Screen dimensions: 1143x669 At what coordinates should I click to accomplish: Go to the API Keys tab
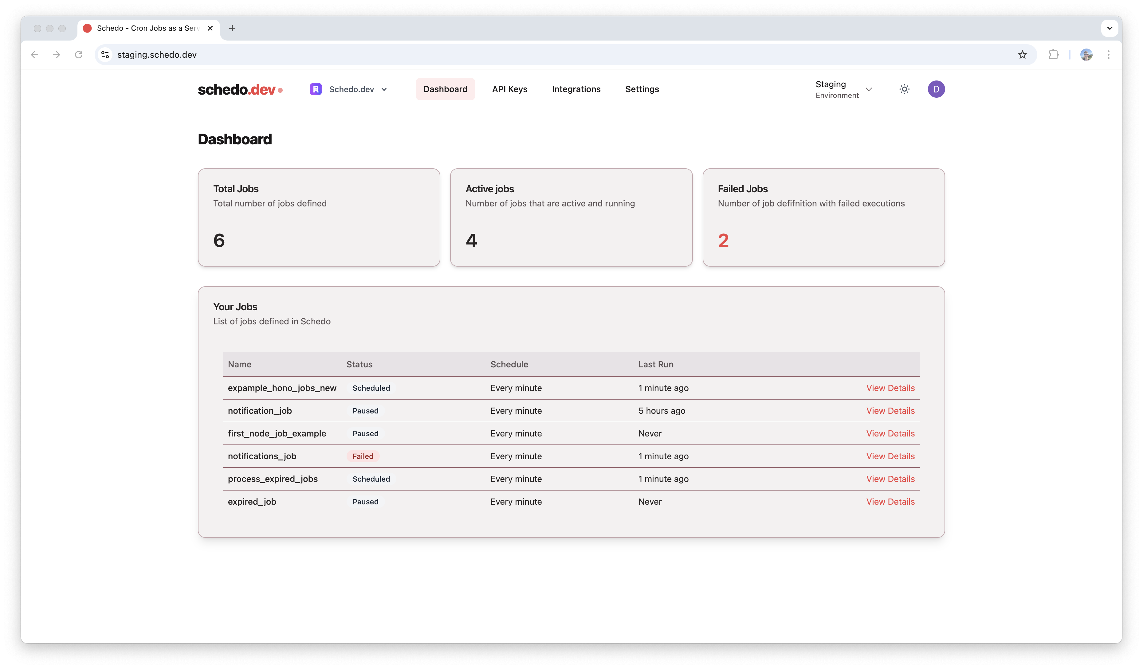coord(509,89)
